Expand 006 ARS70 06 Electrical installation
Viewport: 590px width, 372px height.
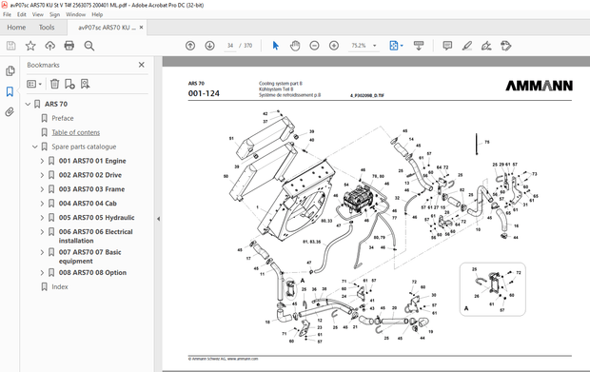pyautogui.click(x=42, y=232)
